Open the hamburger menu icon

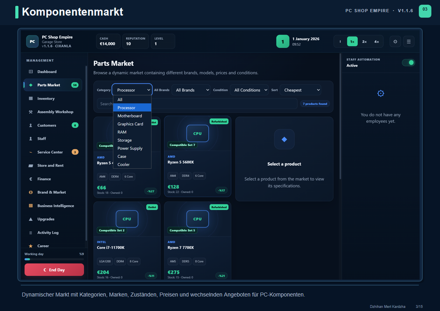click(409, 42)
